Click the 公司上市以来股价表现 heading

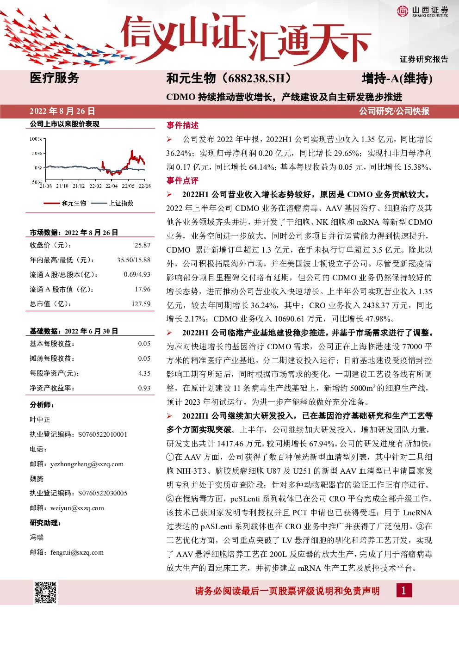click(64, 124)
